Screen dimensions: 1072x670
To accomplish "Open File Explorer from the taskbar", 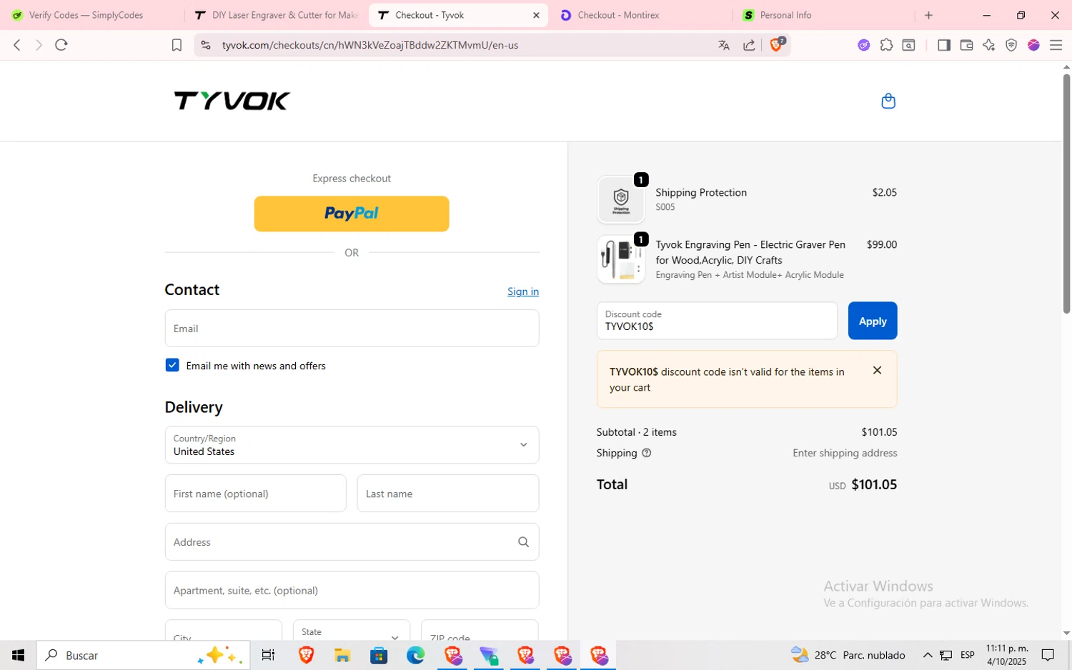I will pyautogui.click(x=342, y=655).
